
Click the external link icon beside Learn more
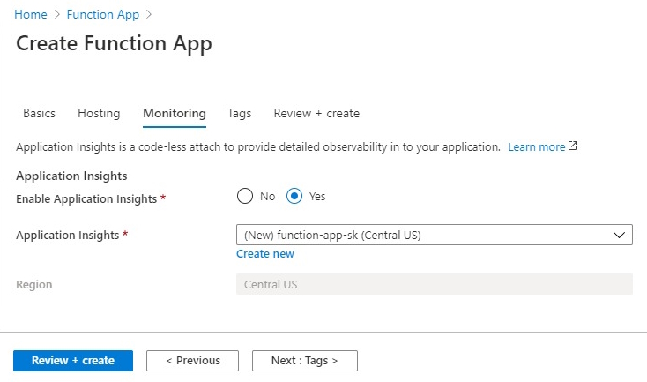[573, 146]
